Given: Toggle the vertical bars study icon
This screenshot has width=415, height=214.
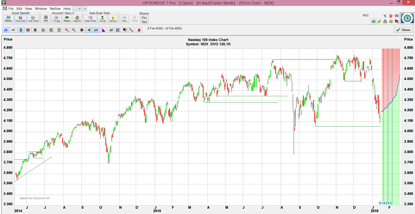Looking at the screenshot, I should (96, 30).
